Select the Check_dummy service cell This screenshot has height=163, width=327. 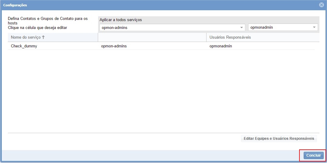click(24, 46)
